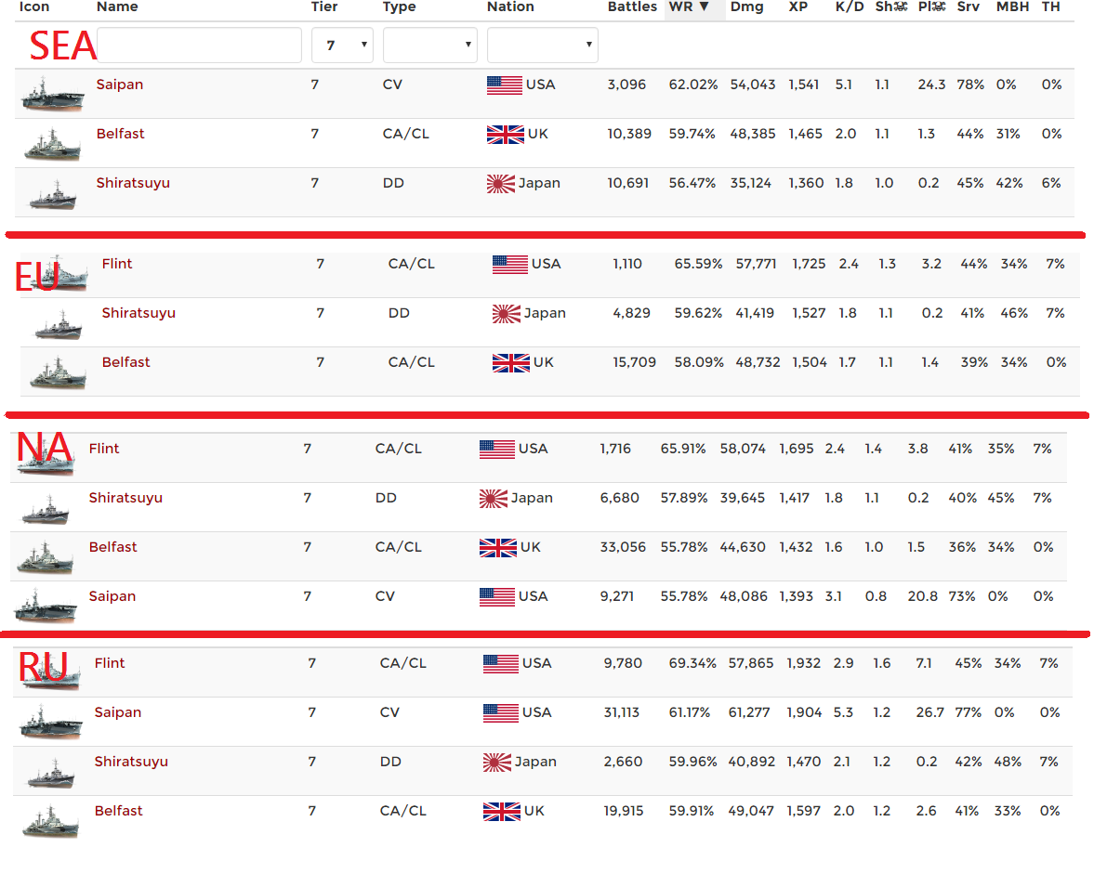
Task: Click the USA flag in the RU Saipan row
Action: (x=501, y=713)
